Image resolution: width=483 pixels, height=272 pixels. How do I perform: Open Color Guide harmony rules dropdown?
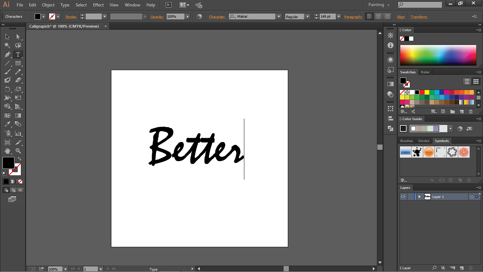coord(450,129)
